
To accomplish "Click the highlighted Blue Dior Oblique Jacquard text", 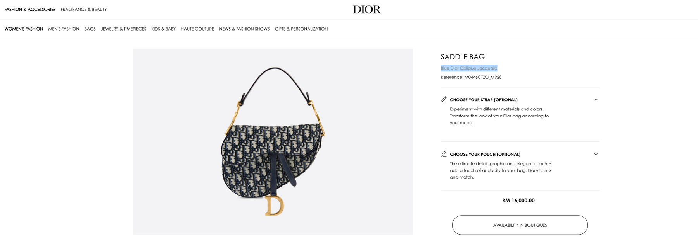I will pos(469,68).
